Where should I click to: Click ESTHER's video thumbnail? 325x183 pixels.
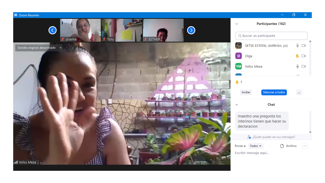163,30
